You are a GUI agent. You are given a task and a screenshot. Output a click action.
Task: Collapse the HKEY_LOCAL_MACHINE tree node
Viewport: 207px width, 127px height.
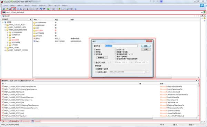(5, 30)
